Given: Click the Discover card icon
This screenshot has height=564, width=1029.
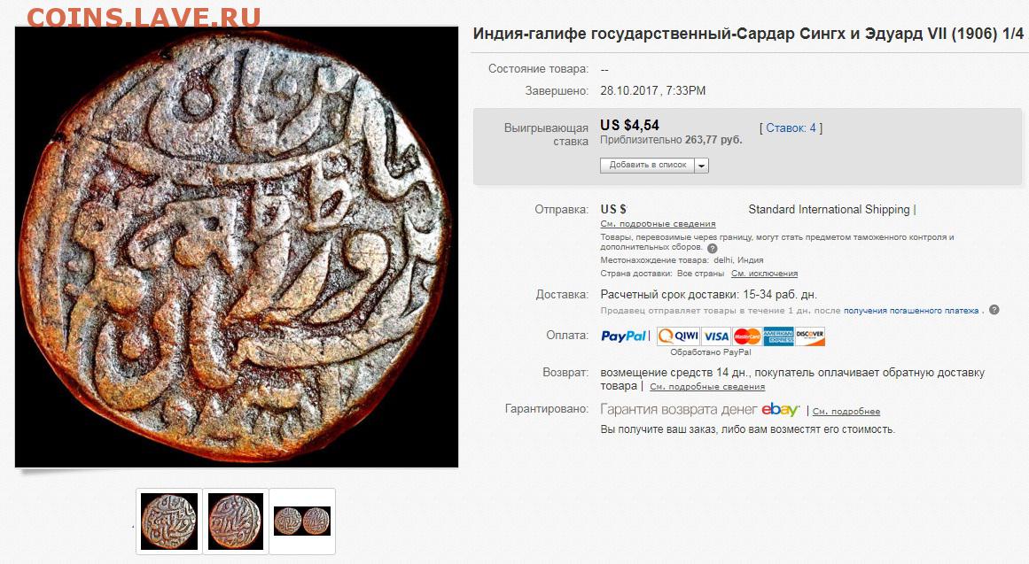Looking at the screenshot, I should tap(810, 336).
